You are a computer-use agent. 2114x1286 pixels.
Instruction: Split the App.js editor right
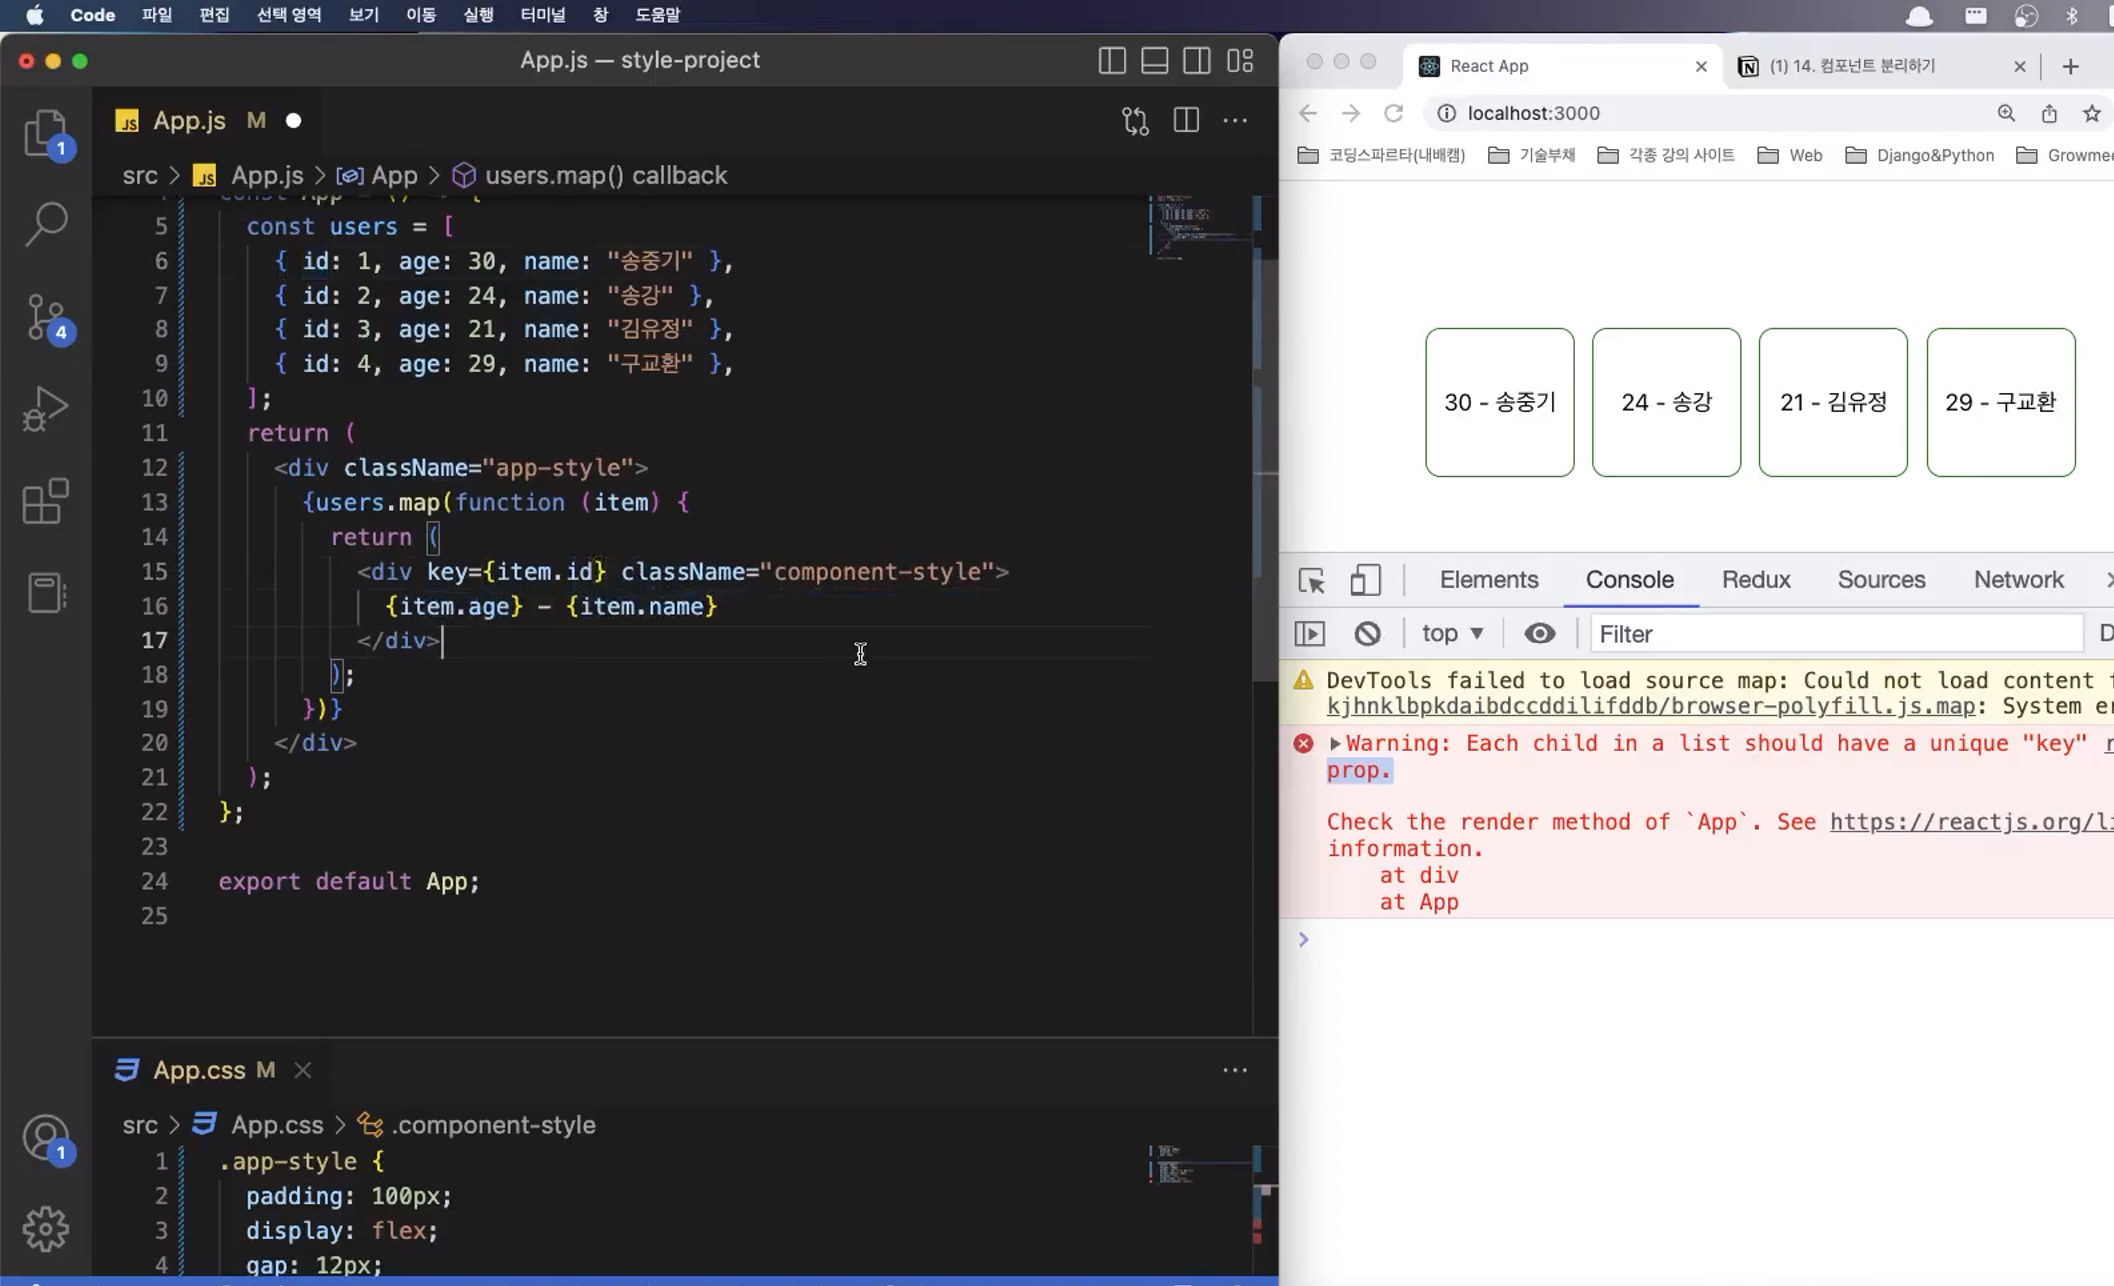(1186, 121)
